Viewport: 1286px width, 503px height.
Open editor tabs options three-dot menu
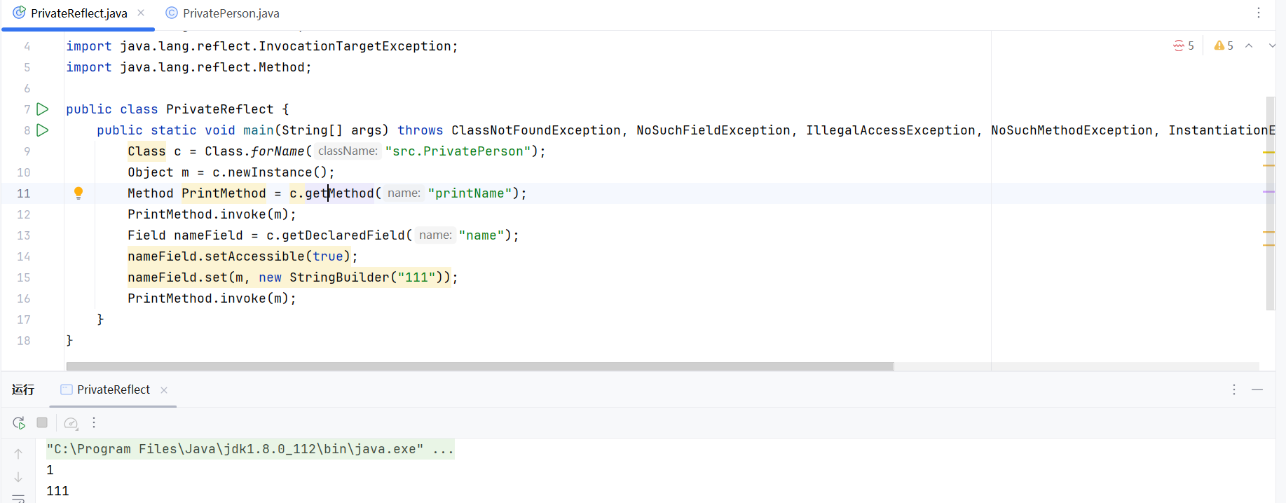tap(1259, 13)
